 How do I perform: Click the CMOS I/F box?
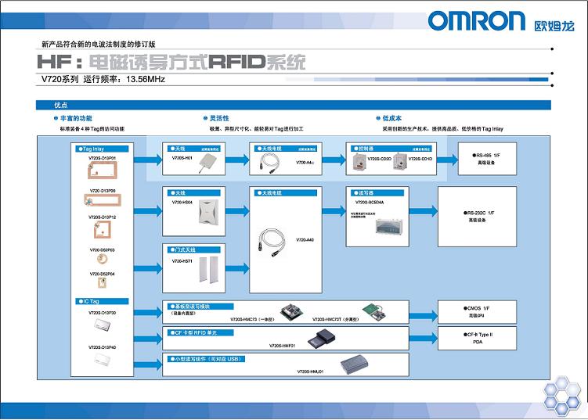point(477,312)
